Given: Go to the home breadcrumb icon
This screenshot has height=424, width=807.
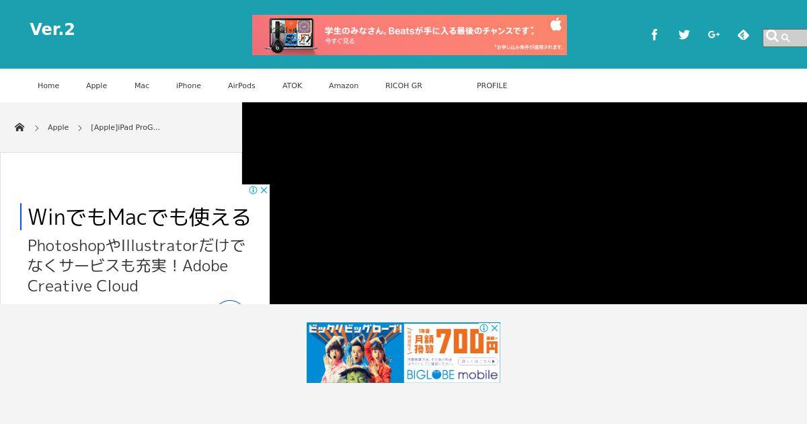Looking at the screenshot, I should pyautogui.click(x=20, y=127).
